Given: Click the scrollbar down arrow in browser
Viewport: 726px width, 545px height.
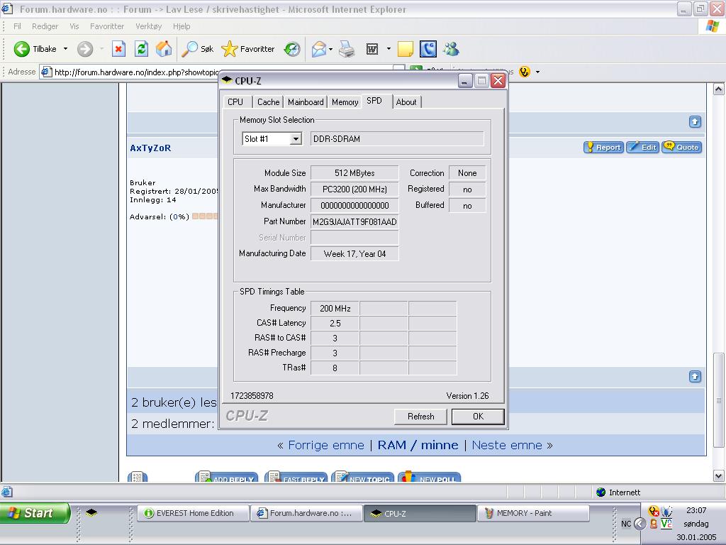Looking at the screenshot, I should pos(718,475).
